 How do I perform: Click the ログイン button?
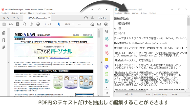click(102, 18)
